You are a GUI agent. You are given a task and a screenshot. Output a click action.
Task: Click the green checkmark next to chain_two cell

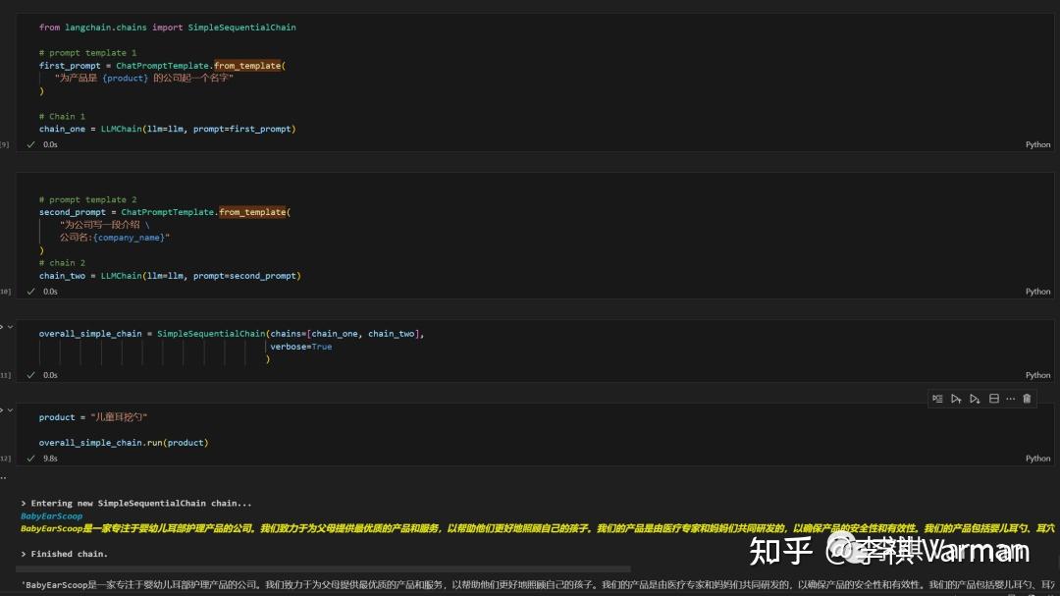tap(30, 291)
